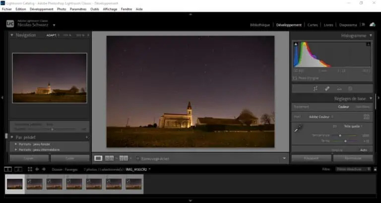Go forward with filmstrip right arrow

[44, 169]
